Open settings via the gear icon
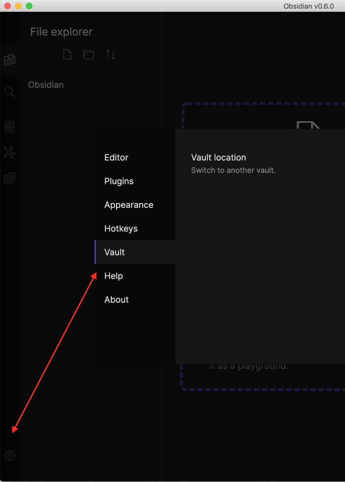The image size is (345, 482). click(x=10, y=455)
